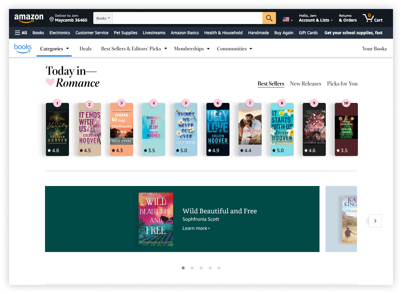Open Gift Cards link
Viewport: 402px width, 294px height.
pos(308,33)
